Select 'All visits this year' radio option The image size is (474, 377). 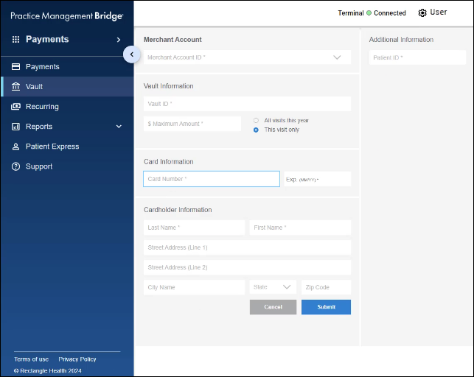coord(256,120)
